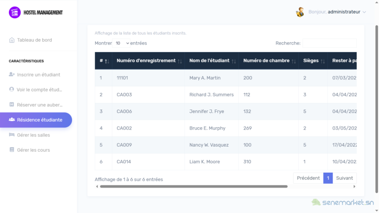Screen dimensions: 379x213
Task: Click room number 269
Action: pyautogui.click(x=248, y=128)
